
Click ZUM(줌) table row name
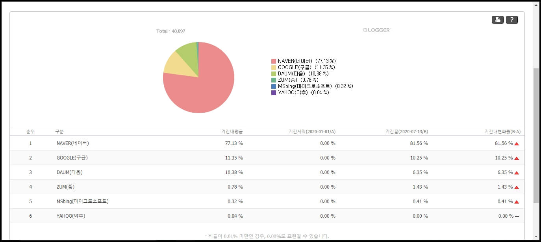click(x=66, y=187)
